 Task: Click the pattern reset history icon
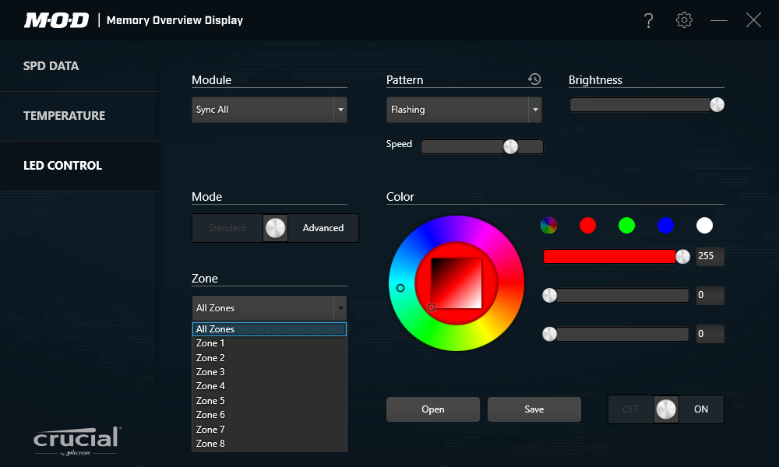[x=534, y=79]
